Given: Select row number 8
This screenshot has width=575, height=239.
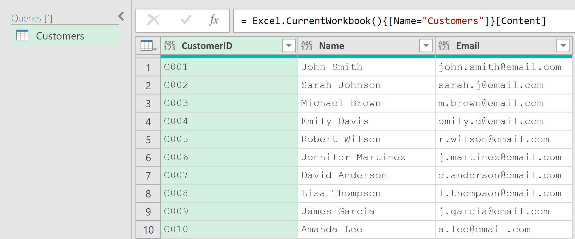Looking at the screenshot, I should [148, 193].
